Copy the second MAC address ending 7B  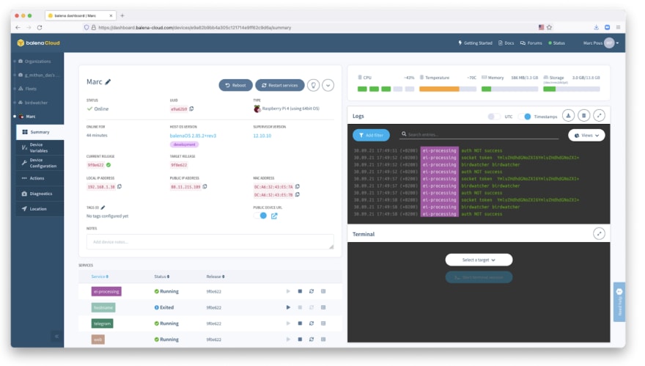[298, 194]
